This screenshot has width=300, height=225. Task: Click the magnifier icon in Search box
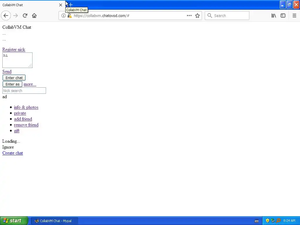click(x=210, y=16)
